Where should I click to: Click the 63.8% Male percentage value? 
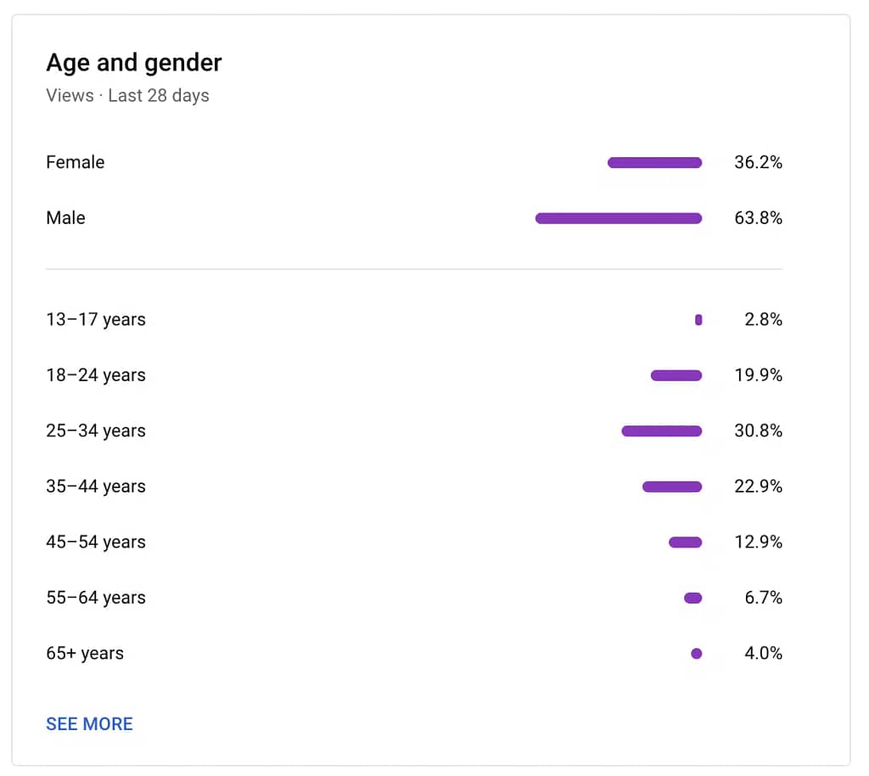pos(758,218)
